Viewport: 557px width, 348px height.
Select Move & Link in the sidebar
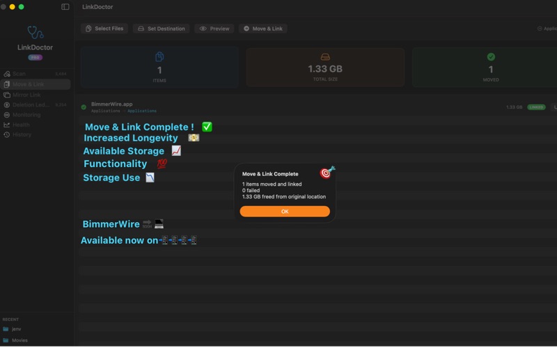36,84
